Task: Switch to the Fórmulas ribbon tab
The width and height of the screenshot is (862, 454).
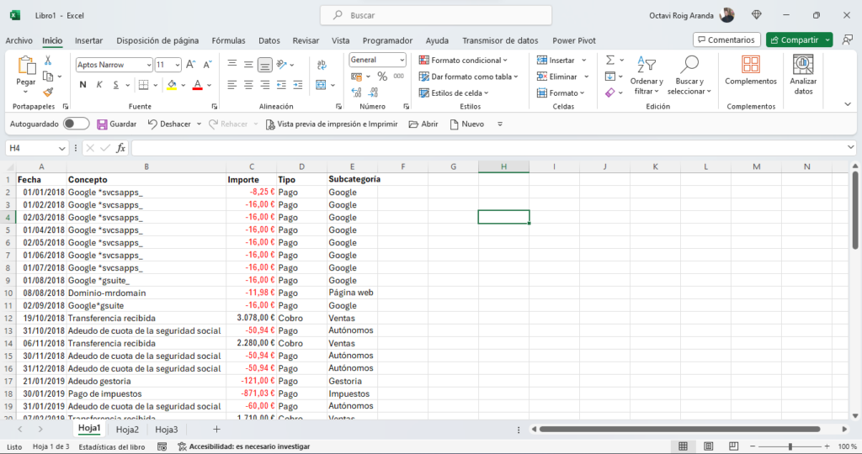Action: (228, 40)
